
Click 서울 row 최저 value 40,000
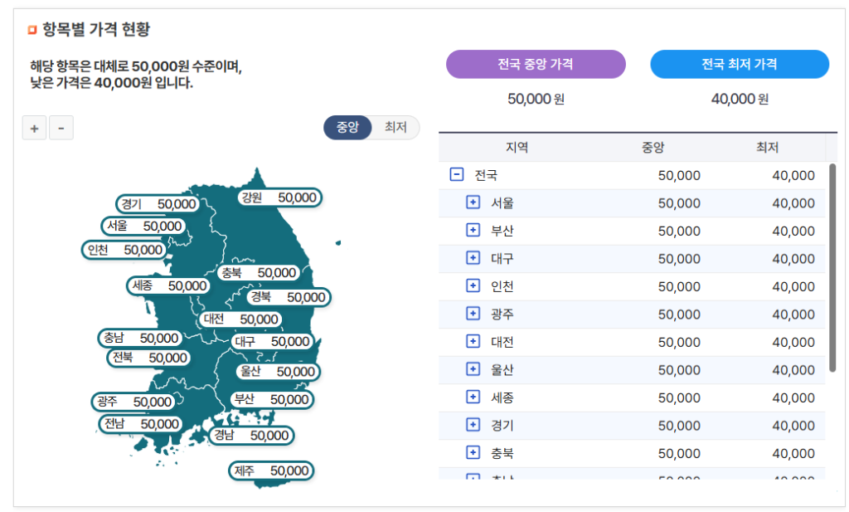pyautogui.click(x=793, y=203)
